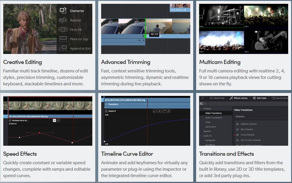Select the linear curve icon beside Variation de la vit
This screenshot has height=183, width=292.
[x=59, y=121]
